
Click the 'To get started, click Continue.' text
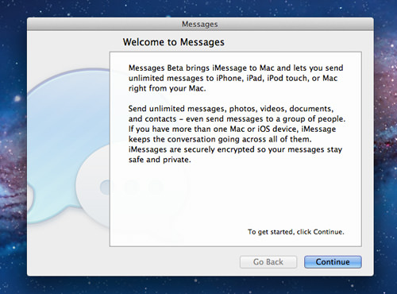click(296, 232)
